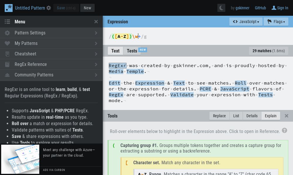Screen dimensions: 293x175
Task: Click the help question mark icon
Action: point(285,131)
